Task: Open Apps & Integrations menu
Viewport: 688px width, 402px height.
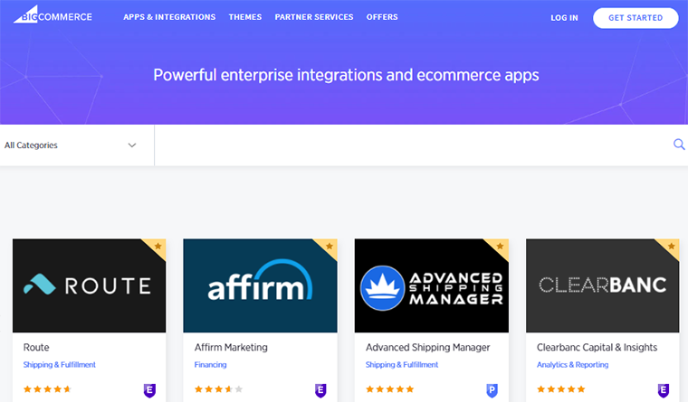Action: [169, 17]
